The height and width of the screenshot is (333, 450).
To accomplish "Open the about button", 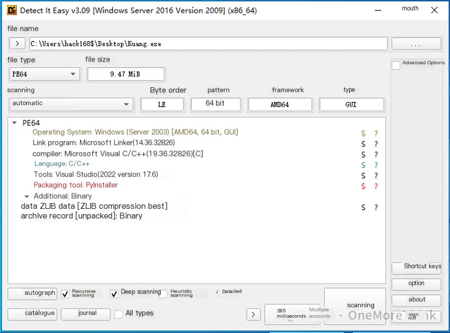I will coord(416,300).
